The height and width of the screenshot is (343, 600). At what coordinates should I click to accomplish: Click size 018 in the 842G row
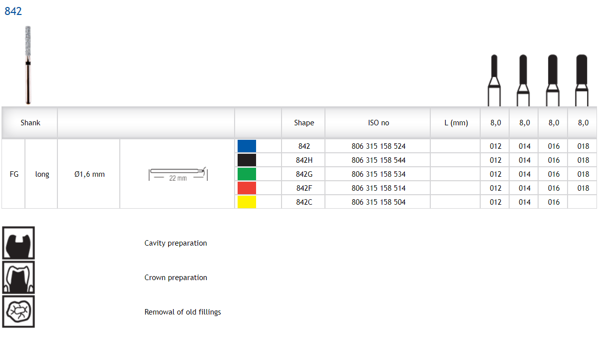click(x=583, y=174)
